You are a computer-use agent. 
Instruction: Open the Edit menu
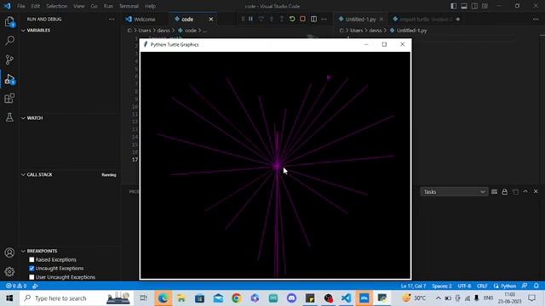pos(35,6)
